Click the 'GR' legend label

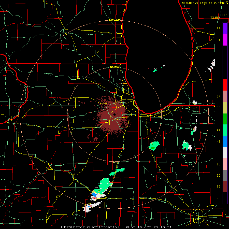pyautogui.click(x=218, y=96)
